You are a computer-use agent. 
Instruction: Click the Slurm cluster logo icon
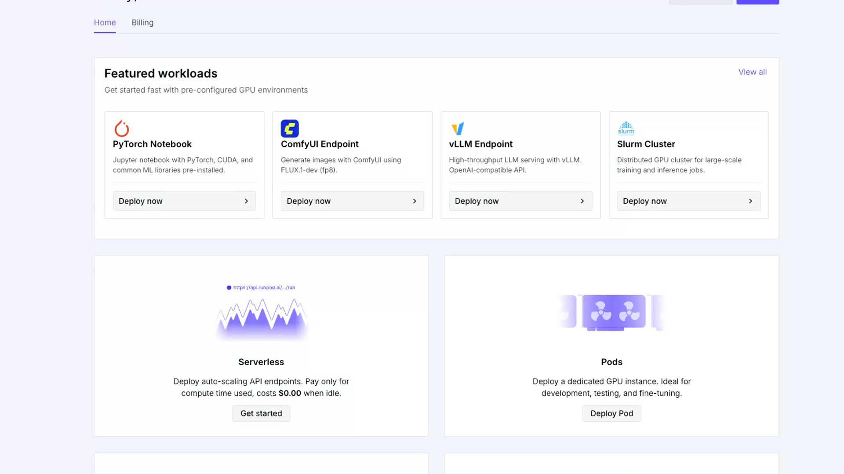point(626,128)
